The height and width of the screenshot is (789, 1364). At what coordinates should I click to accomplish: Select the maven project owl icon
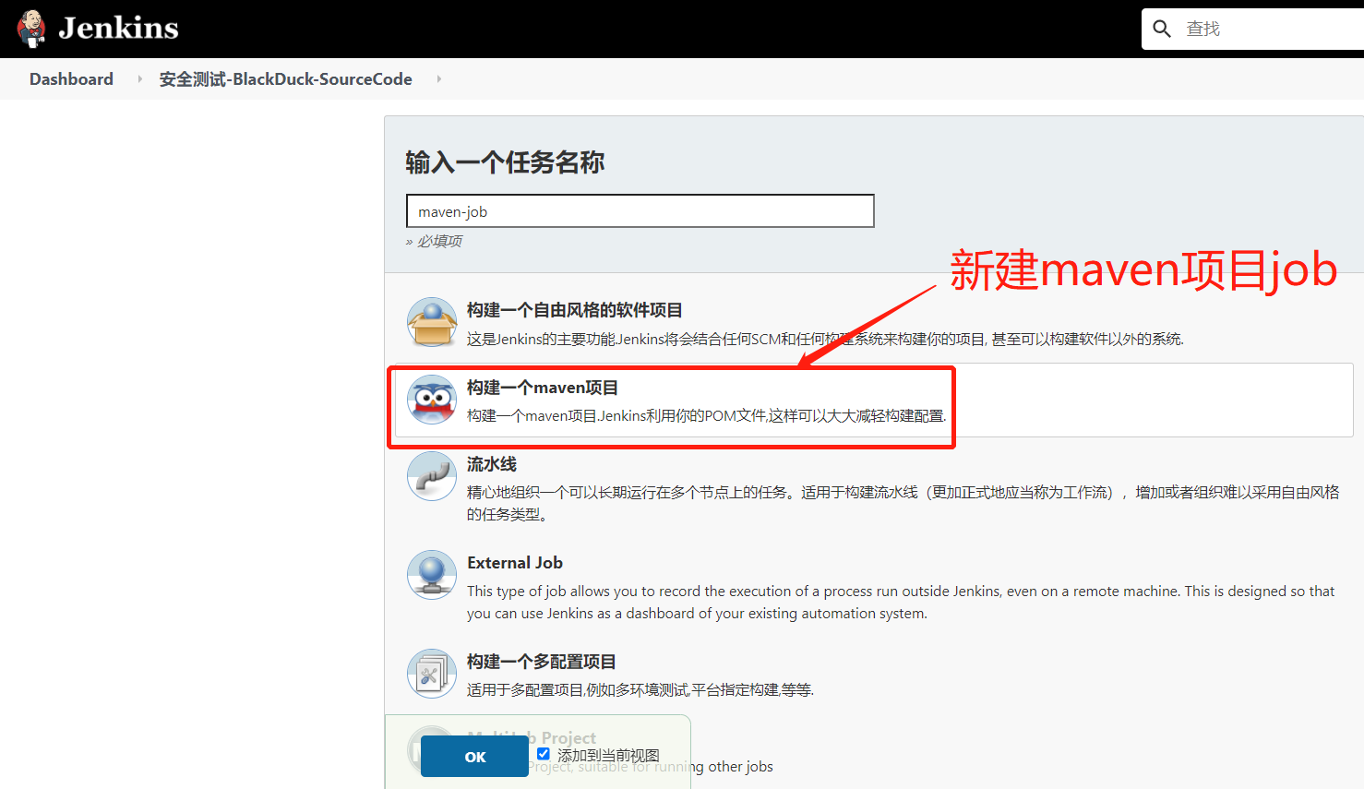431,400
